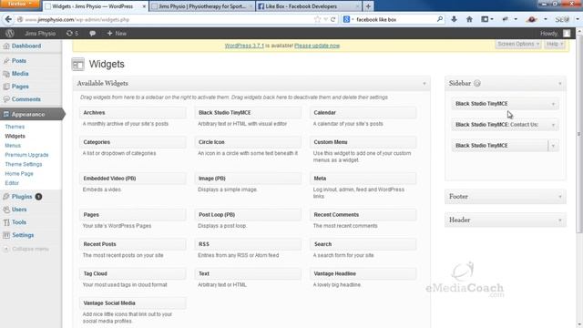Screen dimensions: 583x328
Task: Open the Help dropdown tab
Action: (555, 44)
